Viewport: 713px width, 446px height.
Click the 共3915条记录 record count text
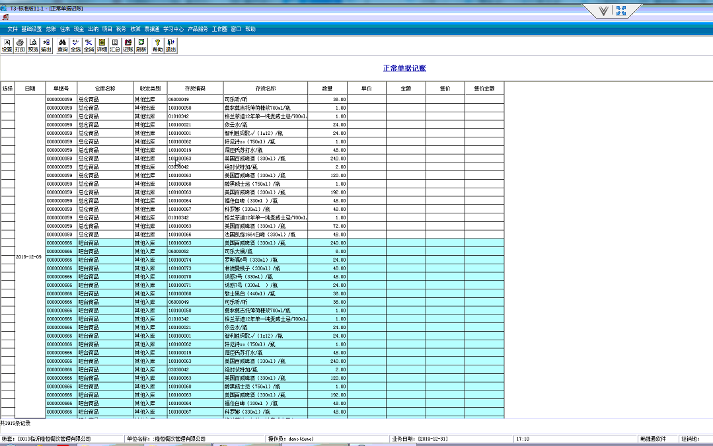coord(15,424)
